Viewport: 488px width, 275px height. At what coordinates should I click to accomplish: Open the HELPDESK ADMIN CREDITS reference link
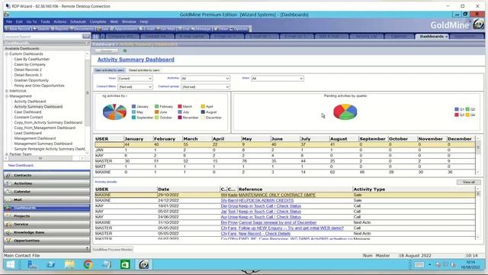[266, 200]
